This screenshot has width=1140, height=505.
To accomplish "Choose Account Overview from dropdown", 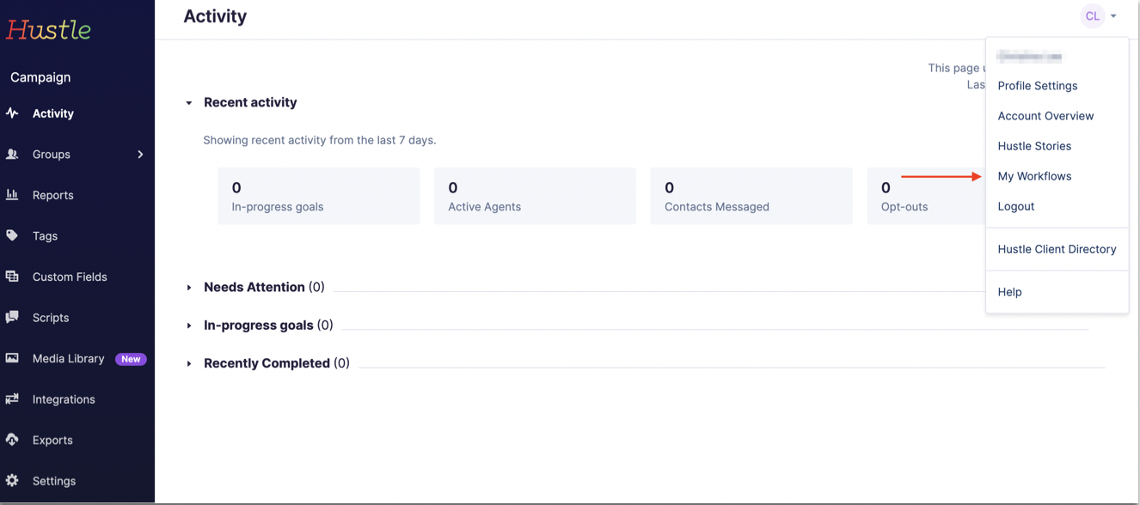I will (x=1045, y=116).
